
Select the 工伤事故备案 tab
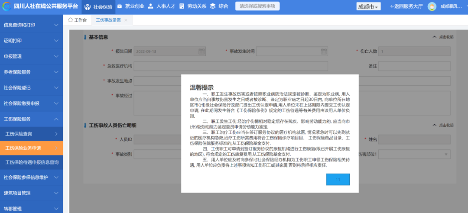tap(108, 20)
